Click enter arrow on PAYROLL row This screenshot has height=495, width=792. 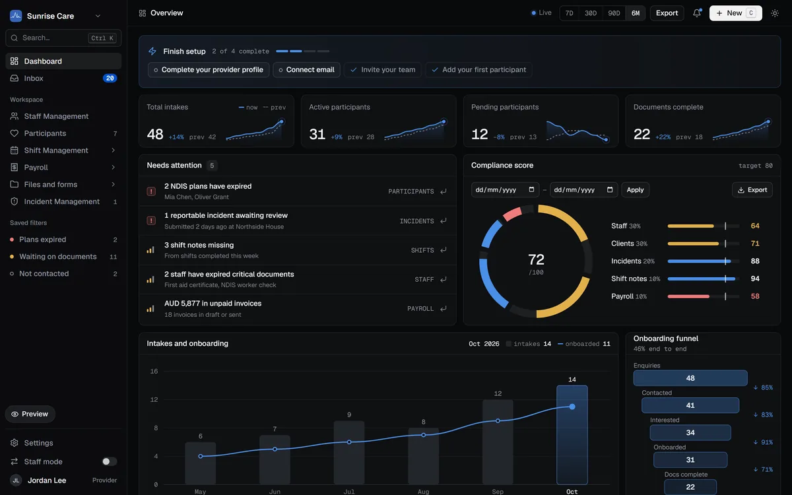[x=444, y=309]
